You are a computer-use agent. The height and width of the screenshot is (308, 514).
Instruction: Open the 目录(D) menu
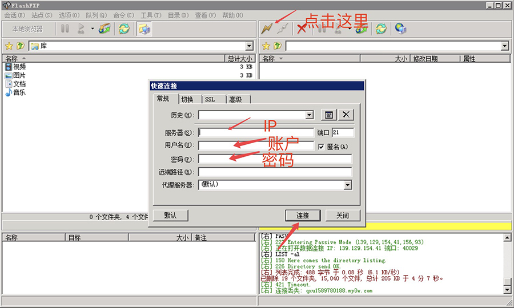tap(178, 15)
